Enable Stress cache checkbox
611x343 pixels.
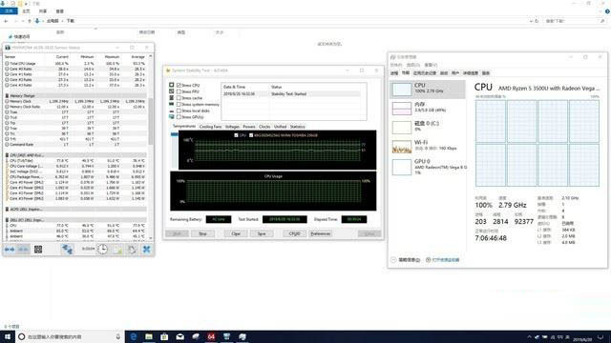pyautogui.click(x=179, y=98)
